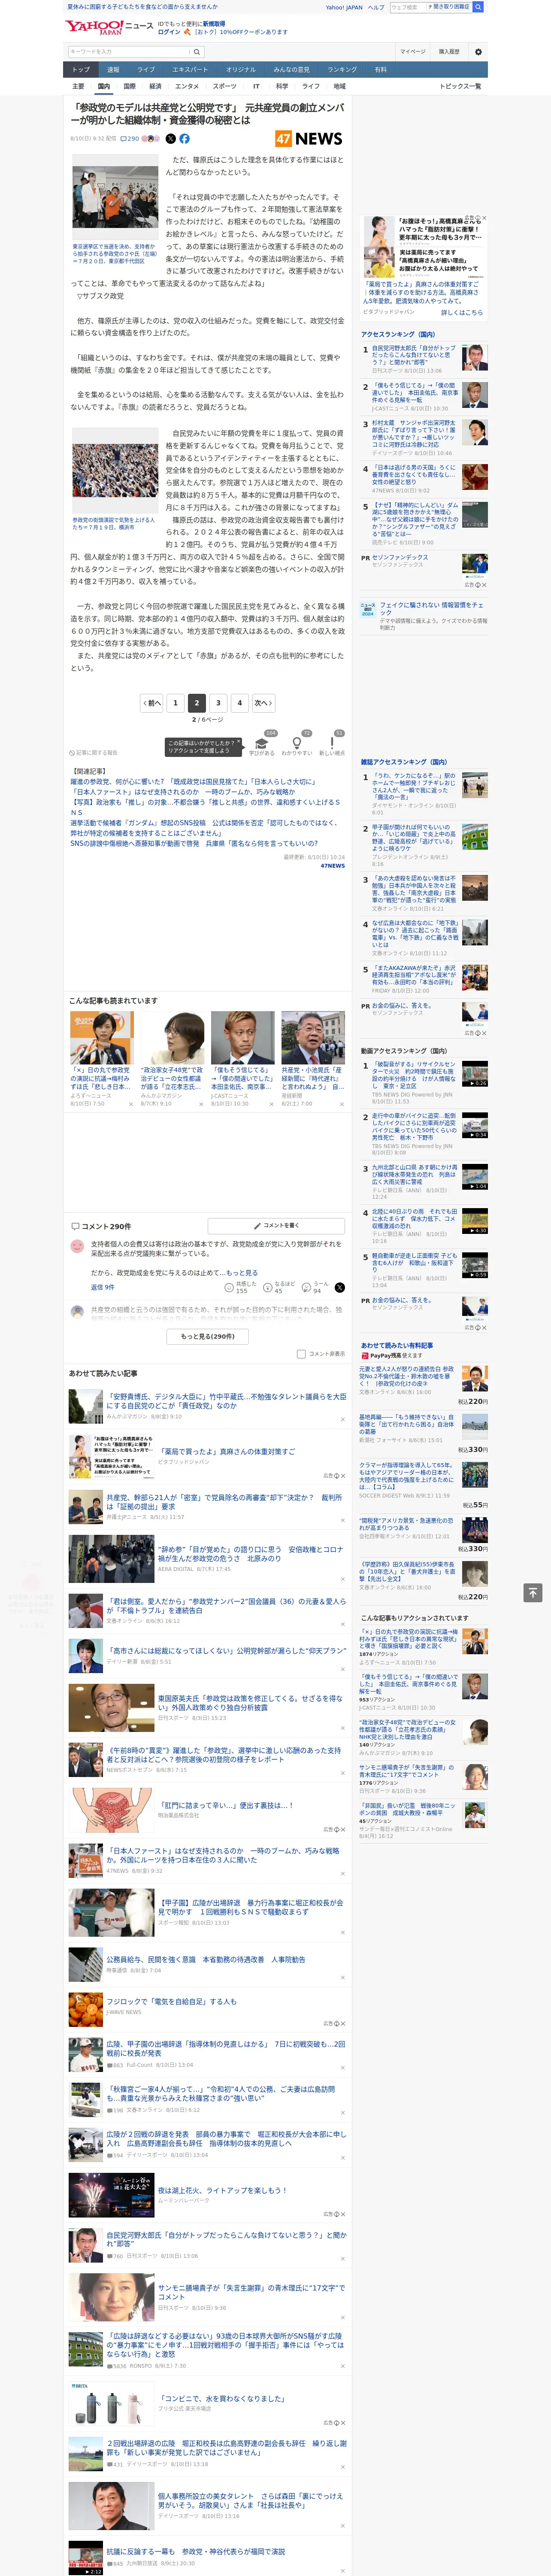Open the 詳しくはこちら ad link
Screen dimensions: 551x2576
(x=462, y=312)
